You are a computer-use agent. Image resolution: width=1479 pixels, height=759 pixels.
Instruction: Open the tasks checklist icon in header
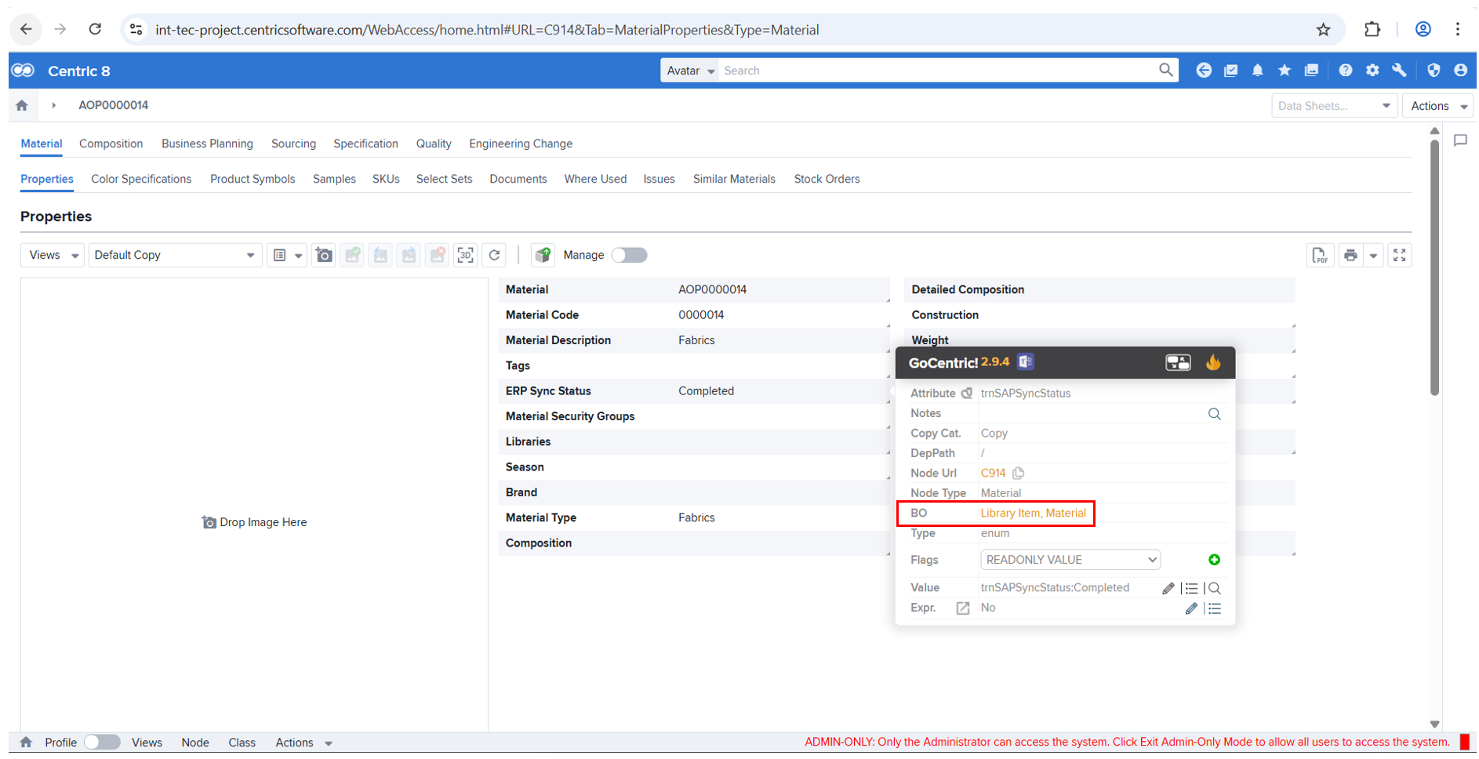coord(1230,71)
